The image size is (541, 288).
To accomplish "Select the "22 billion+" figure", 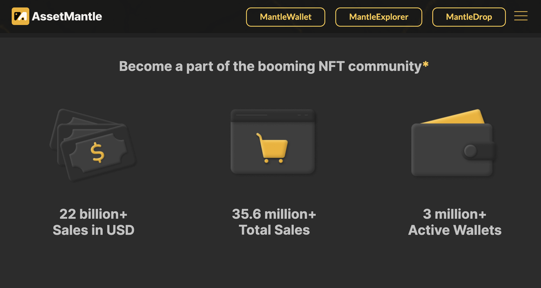I will coord(94,214).
